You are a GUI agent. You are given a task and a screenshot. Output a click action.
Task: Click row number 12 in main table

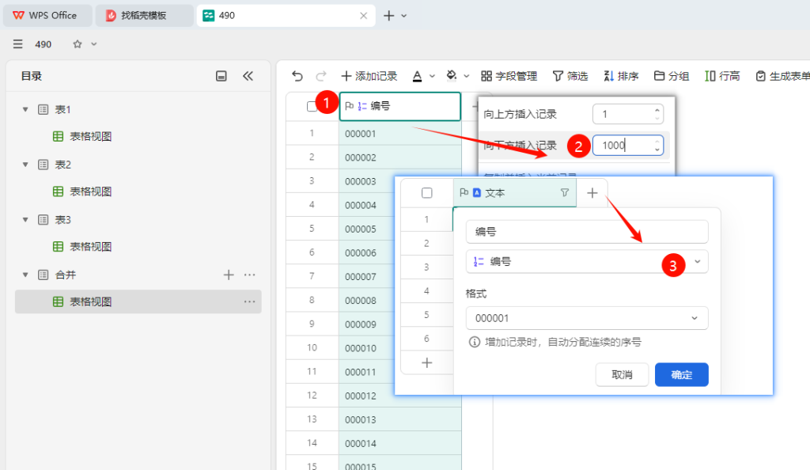[x=312, y=395]
